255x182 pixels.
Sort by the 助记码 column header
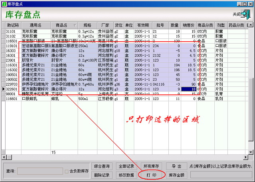click(13, 25)
